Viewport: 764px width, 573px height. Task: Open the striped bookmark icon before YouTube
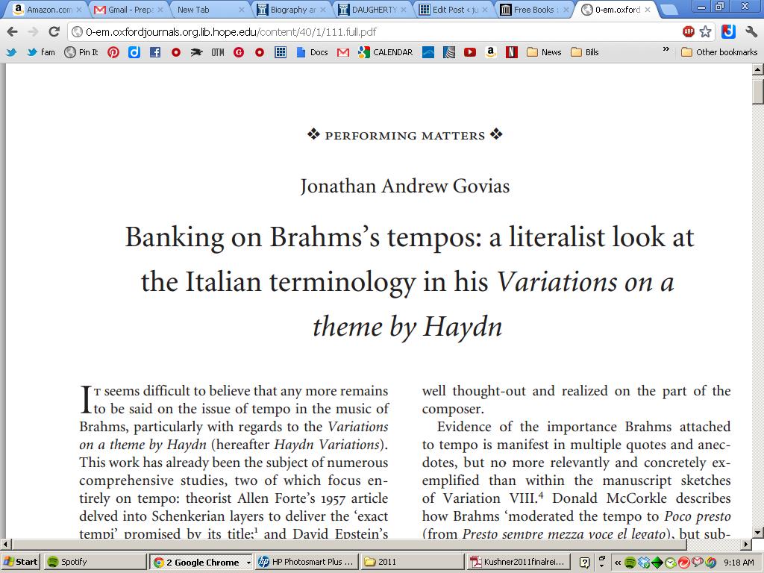448,52
